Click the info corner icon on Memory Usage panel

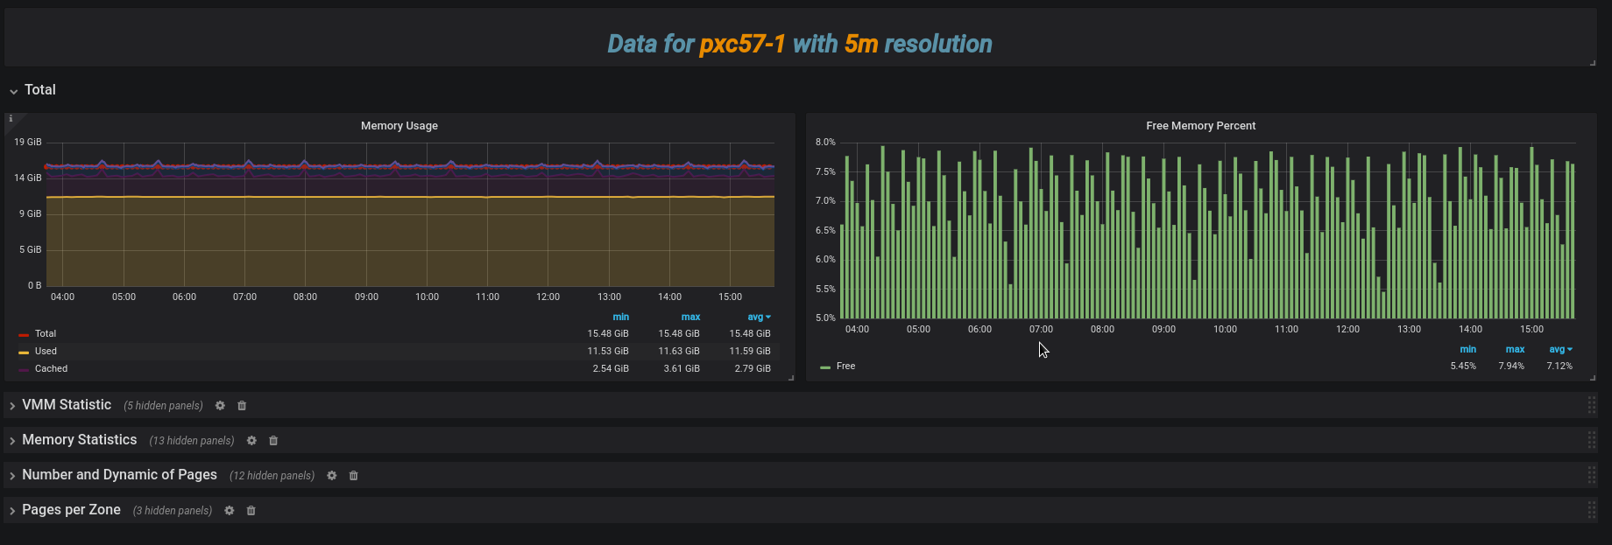point(11,119)
